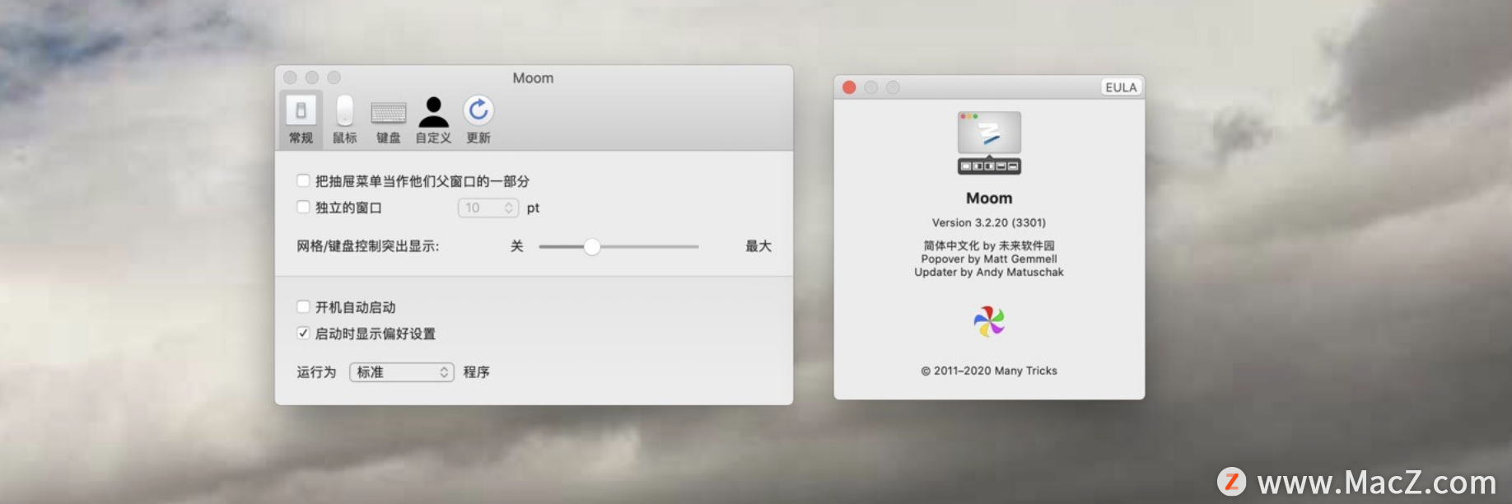The width and height of the screenshot is (1512, 504).
Task: Click the 简体中文化 by 未来软件园 credit
Action: click(x=989, y=245)
